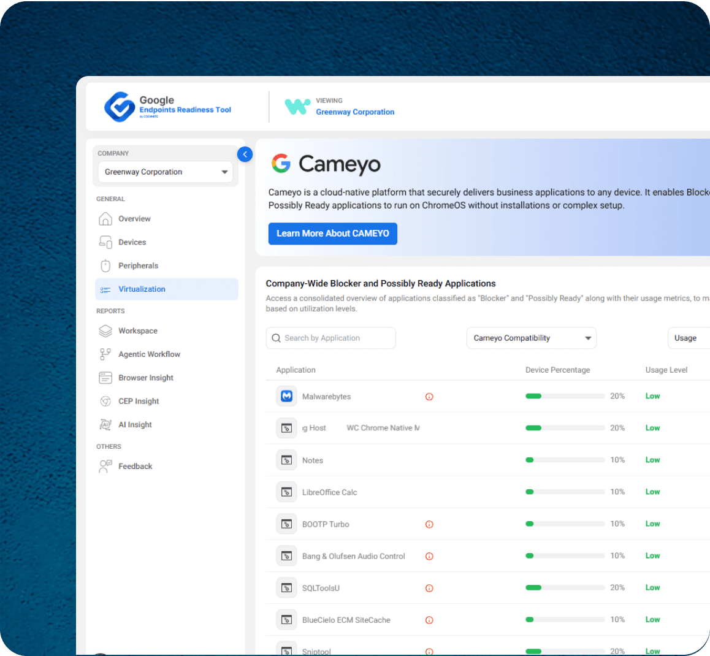Image resolution: width=710 pixels, height=656 pixels.
Task: Open the Workspace report
Action: (x=167, y=331)
